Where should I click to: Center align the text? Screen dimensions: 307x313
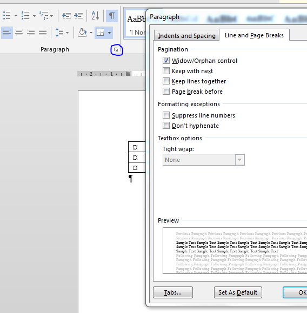tap(19, 32)
